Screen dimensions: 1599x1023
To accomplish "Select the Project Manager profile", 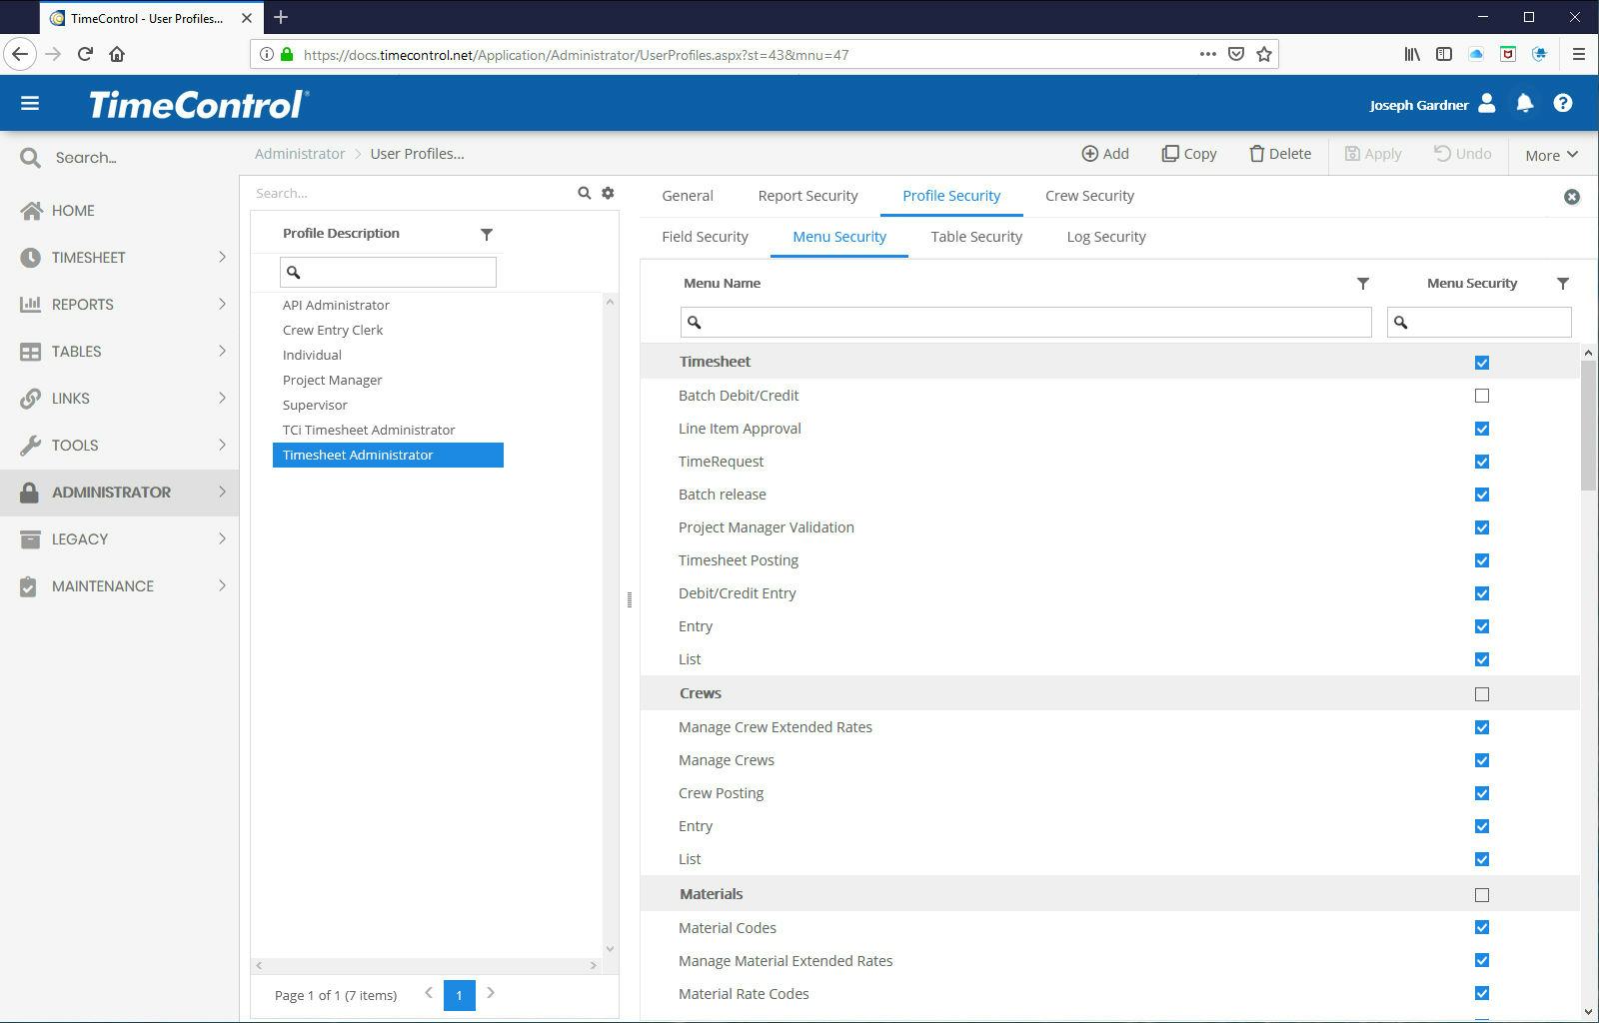I will 332,380.
